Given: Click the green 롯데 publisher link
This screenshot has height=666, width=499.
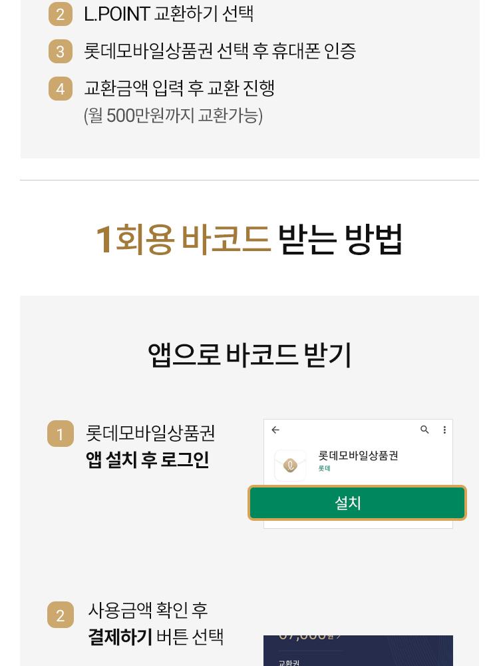Looking at the screenshot, I should pyautogui.click(x=324, y=469).
